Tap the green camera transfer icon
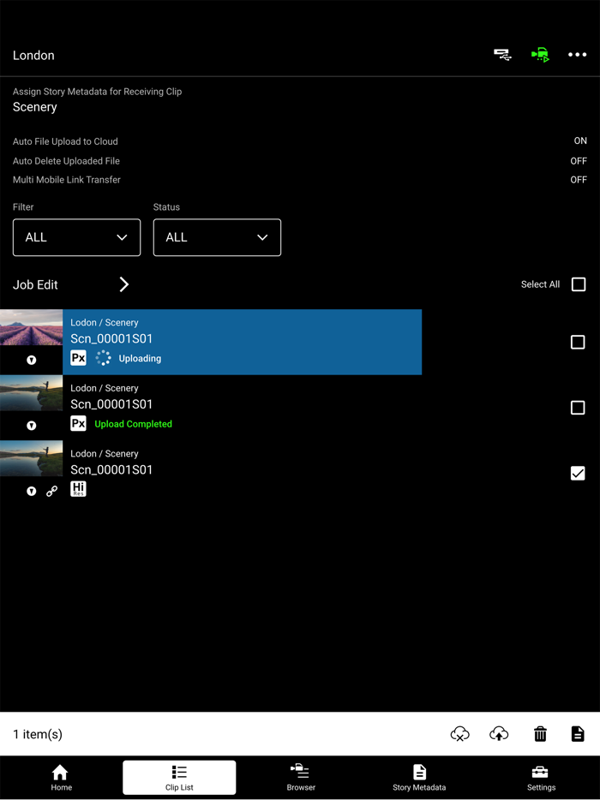Image resolution: width=600 pixels, height=800 pixels. (x=540, y=55)
